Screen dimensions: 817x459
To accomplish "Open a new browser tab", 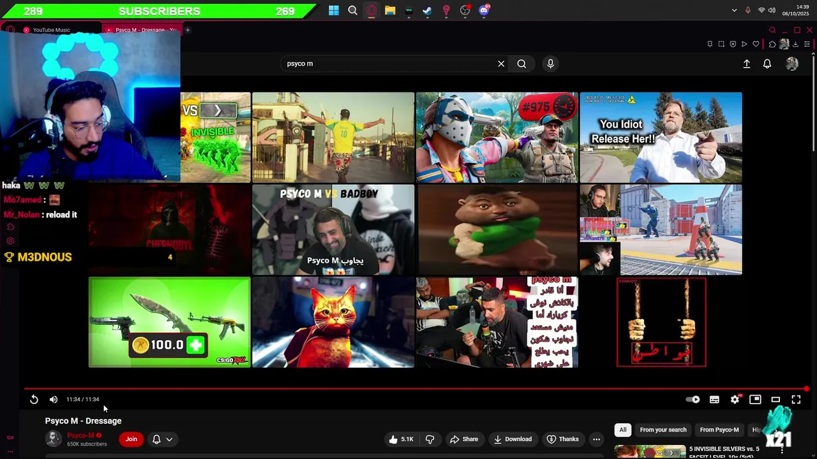I will click(188, 30).
